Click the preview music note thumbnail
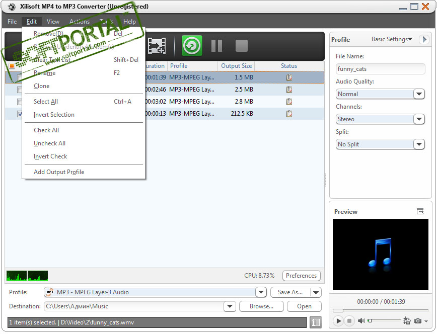The height and width of the screenshot is (334, 437). point(381,255)
